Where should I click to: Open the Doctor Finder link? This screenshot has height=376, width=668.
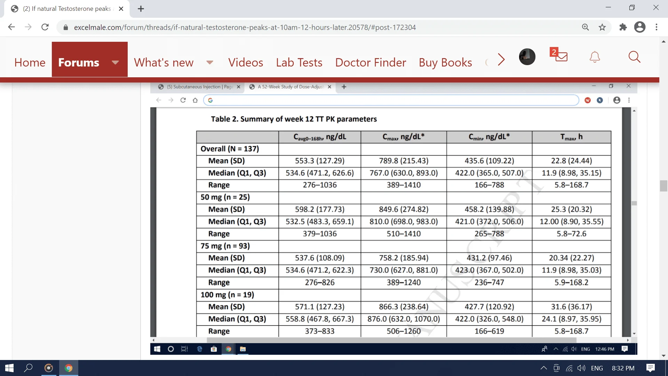370,63
